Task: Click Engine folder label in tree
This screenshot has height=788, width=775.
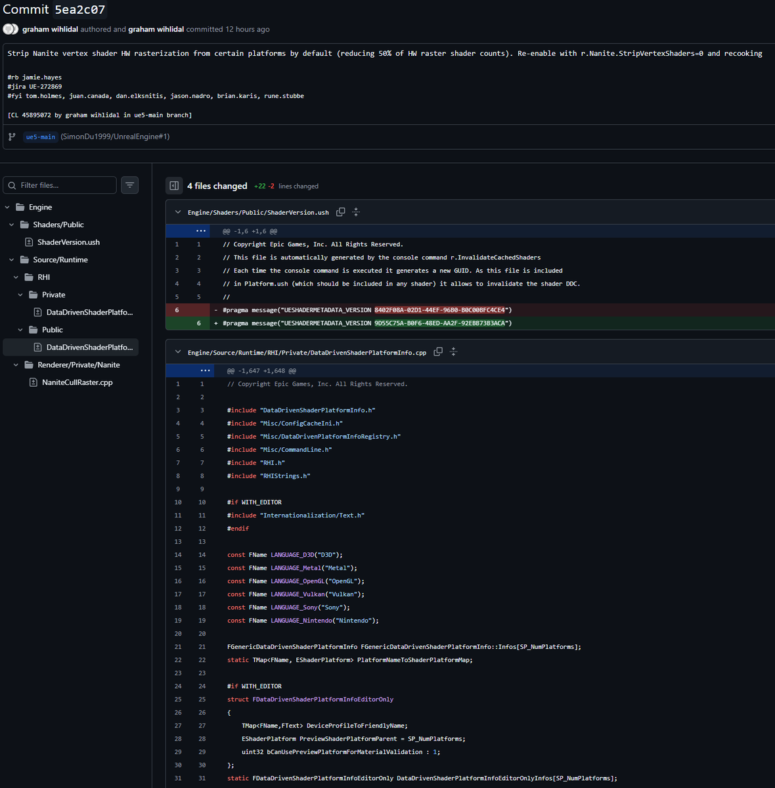Action: 40,207
